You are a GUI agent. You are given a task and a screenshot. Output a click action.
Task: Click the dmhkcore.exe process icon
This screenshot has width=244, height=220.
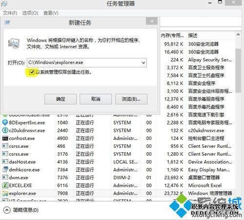pos(5,169)
